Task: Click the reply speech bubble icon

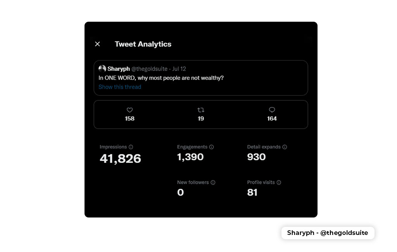Action: click(x=272, y=110)
